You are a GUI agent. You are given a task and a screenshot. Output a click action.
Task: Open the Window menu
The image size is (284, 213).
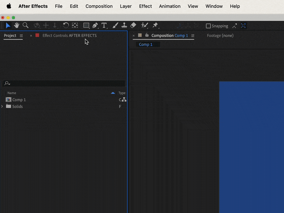(x=214, y=6)
